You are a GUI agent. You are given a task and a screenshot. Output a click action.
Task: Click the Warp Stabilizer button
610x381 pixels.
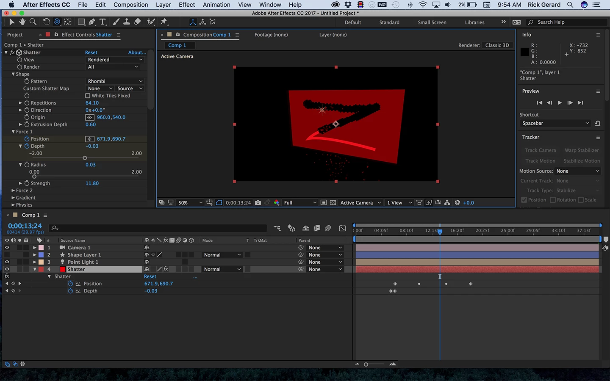582,150
